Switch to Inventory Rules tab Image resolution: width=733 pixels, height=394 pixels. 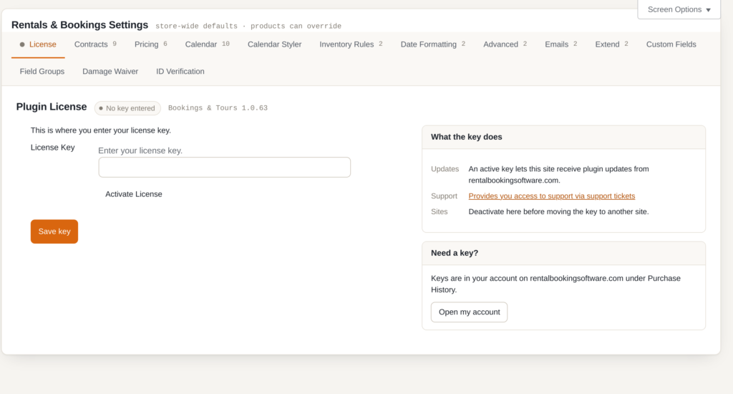pos(351,44)
